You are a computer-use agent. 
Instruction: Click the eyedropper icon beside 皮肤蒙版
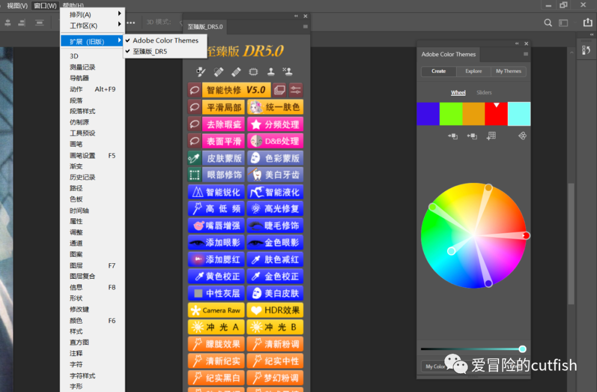click(x=195, y=158)
